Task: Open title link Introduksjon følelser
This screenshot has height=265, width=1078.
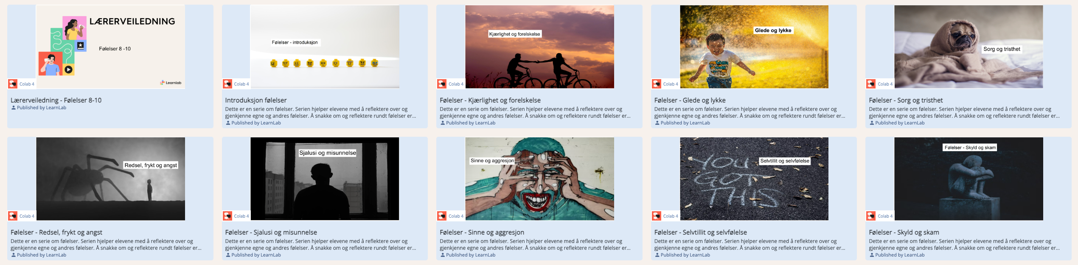Action: pos(256,100)
